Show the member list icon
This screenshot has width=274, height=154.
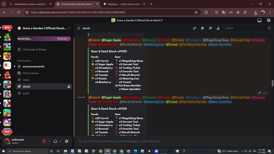[x=218, y=28]
